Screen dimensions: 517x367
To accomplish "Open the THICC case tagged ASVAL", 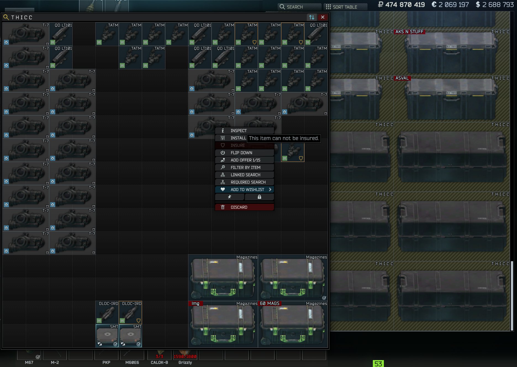I will 452,99.
